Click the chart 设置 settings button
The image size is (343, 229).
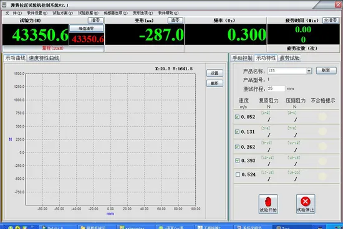click(215, 73)
